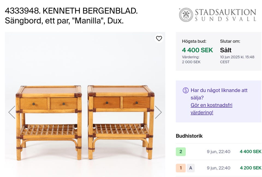The width and height of the screenshot is (262, 177).
Task: Open the "Gör en kostnadsfri värdering!" link
Action: tap(211, 109)
